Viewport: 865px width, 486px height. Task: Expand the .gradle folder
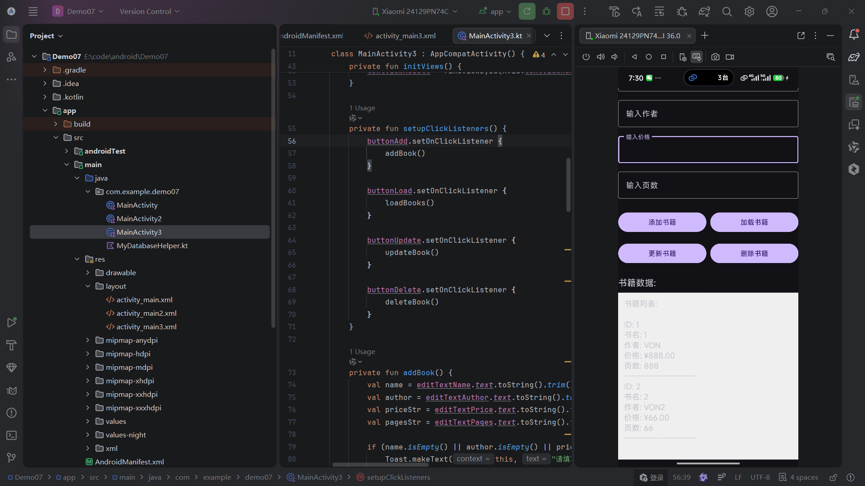45,70
